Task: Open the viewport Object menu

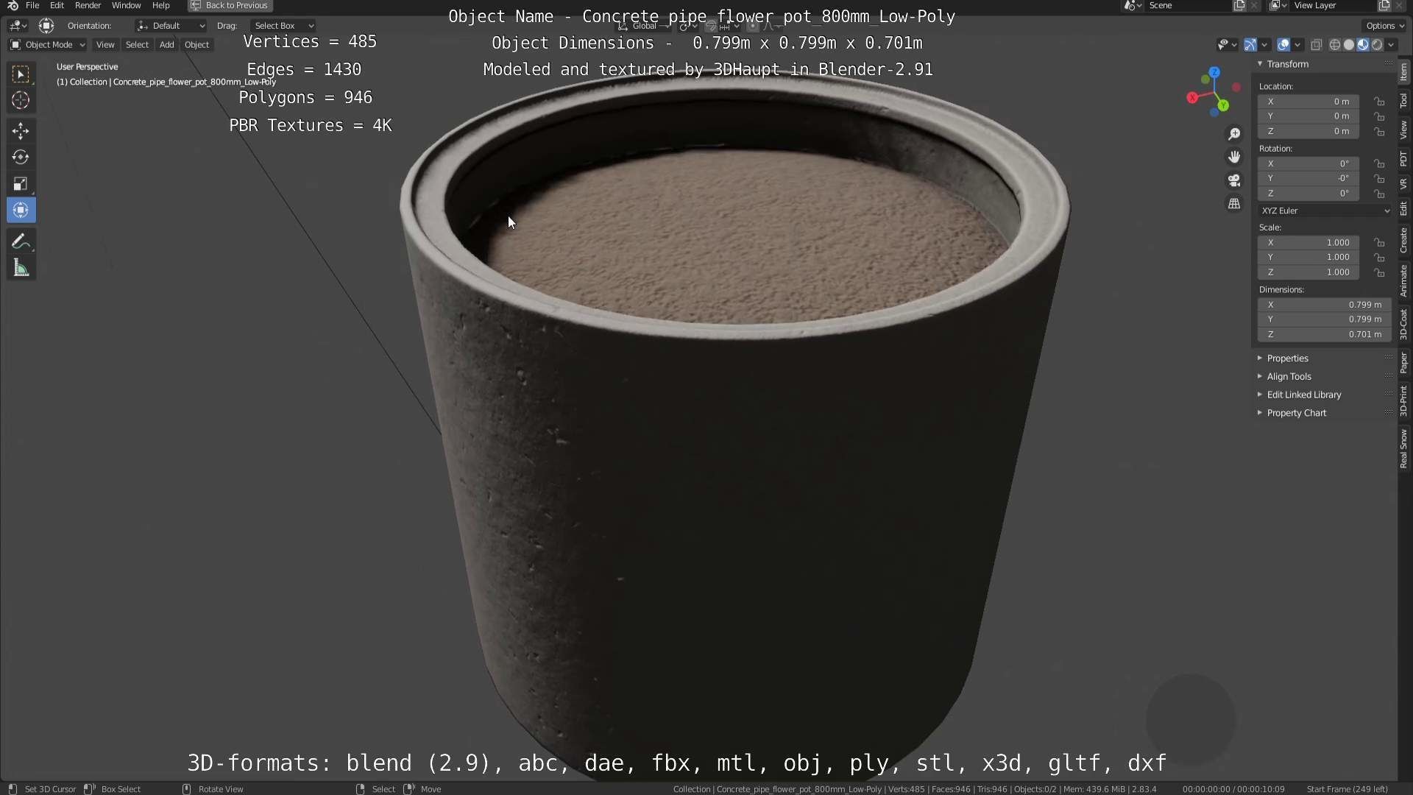Action: coord(196,45)
